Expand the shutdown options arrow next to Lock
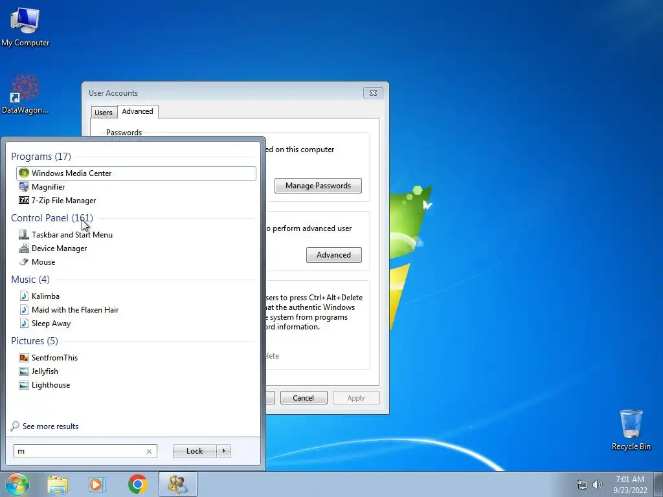This screenshot has width=663, height=497. tap(223, 451)
